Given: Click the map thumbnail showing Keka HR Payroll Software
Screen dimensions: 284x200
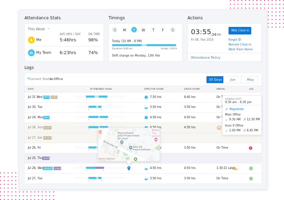Looking at the screenshot, I should (x=129, y=144).
